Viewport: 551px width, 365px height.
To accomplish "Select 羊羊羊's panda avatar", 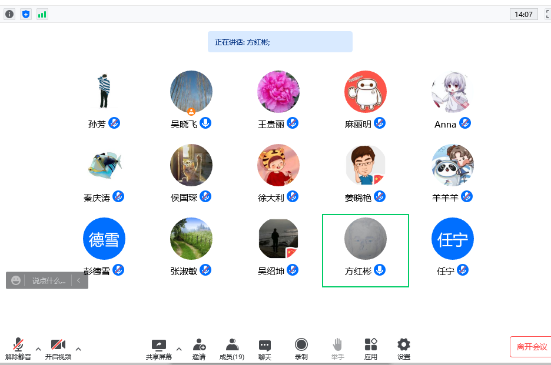I will pos(453,165).
